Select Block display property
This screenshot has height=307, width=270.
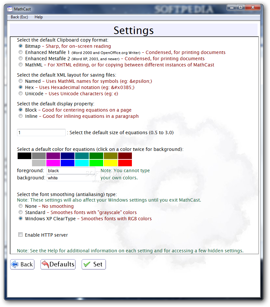[21, 110]
